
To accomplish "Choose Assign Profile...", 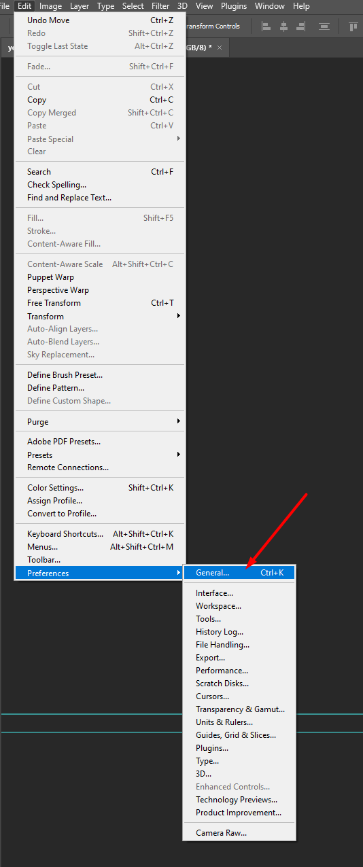I will coord(100,501).
